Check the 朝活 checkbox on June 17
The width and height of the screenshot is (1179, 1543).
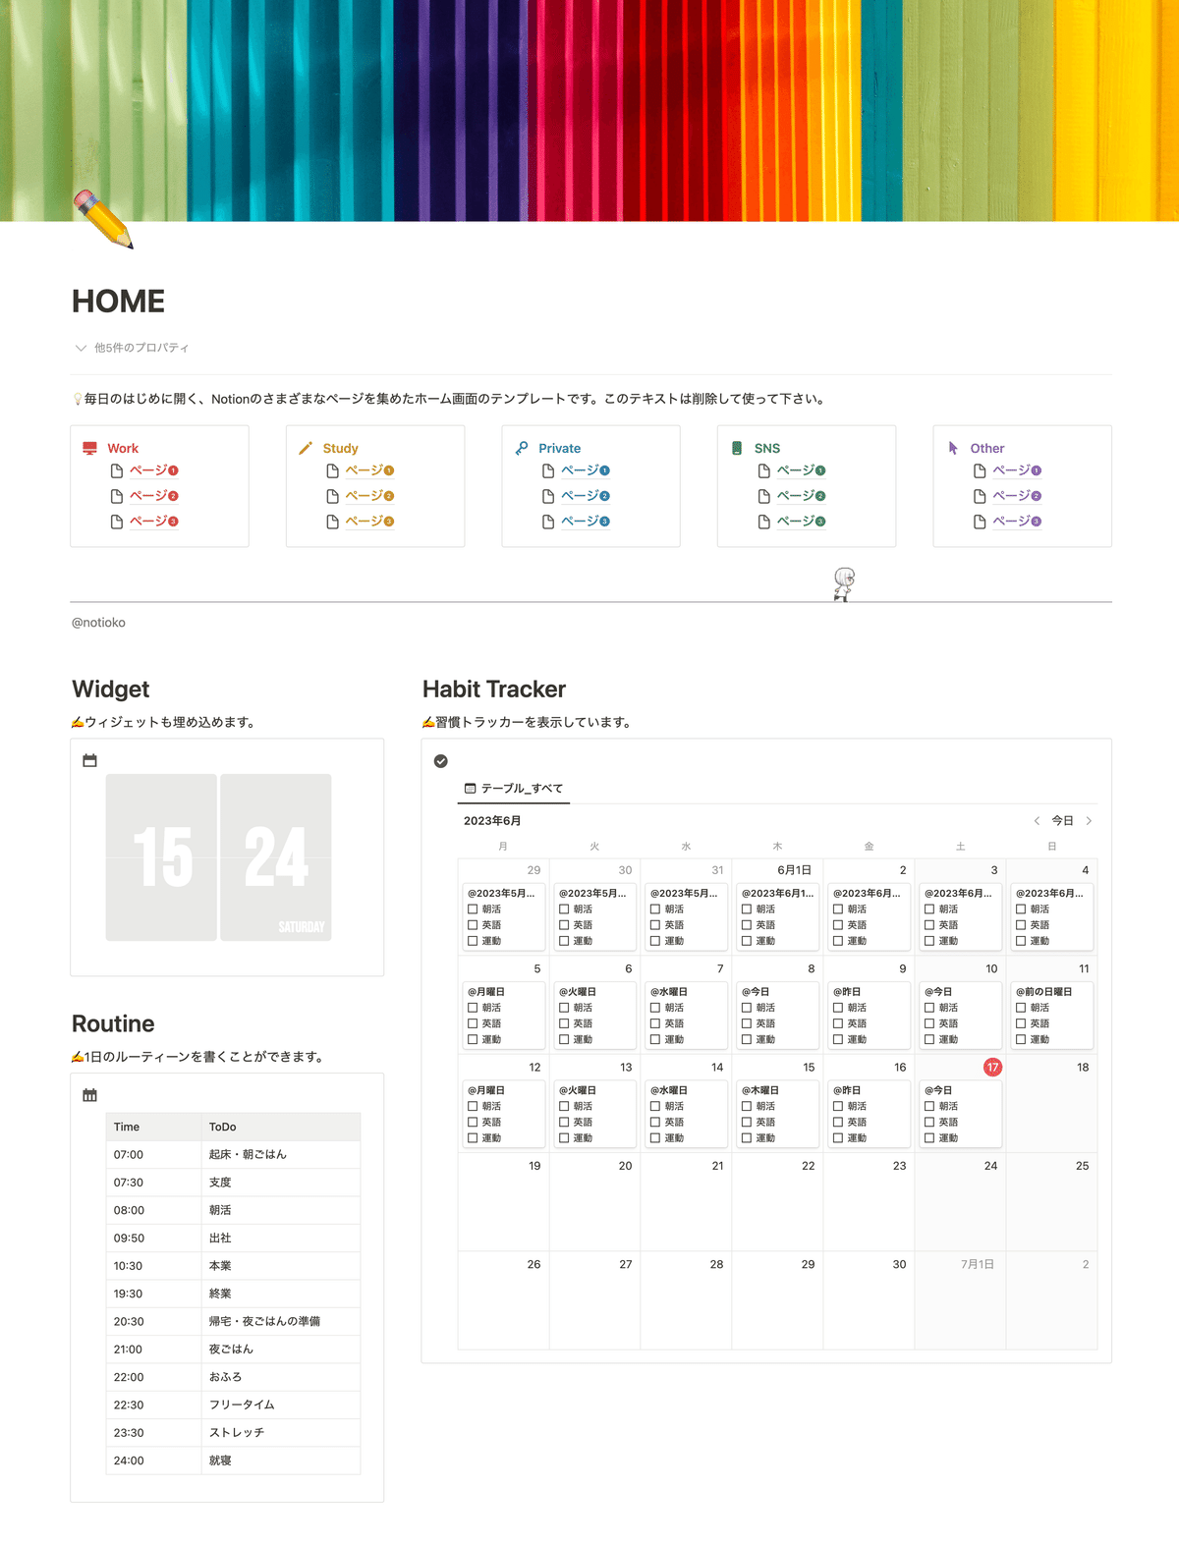929,1106
